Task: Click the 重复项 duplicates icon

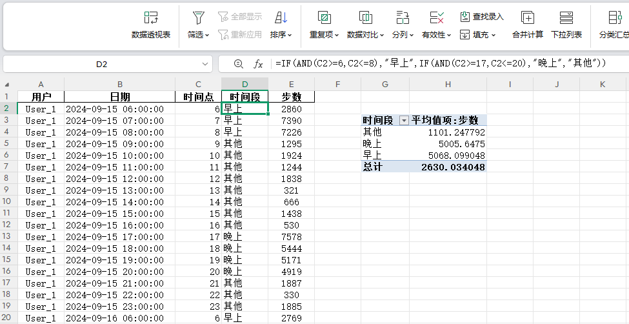Action: tap(324, 17)
